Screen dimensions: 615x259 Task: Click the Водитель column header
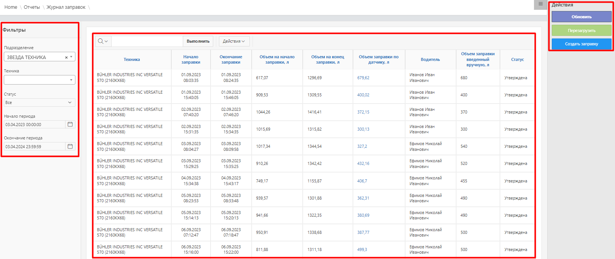tap(430, 60)
